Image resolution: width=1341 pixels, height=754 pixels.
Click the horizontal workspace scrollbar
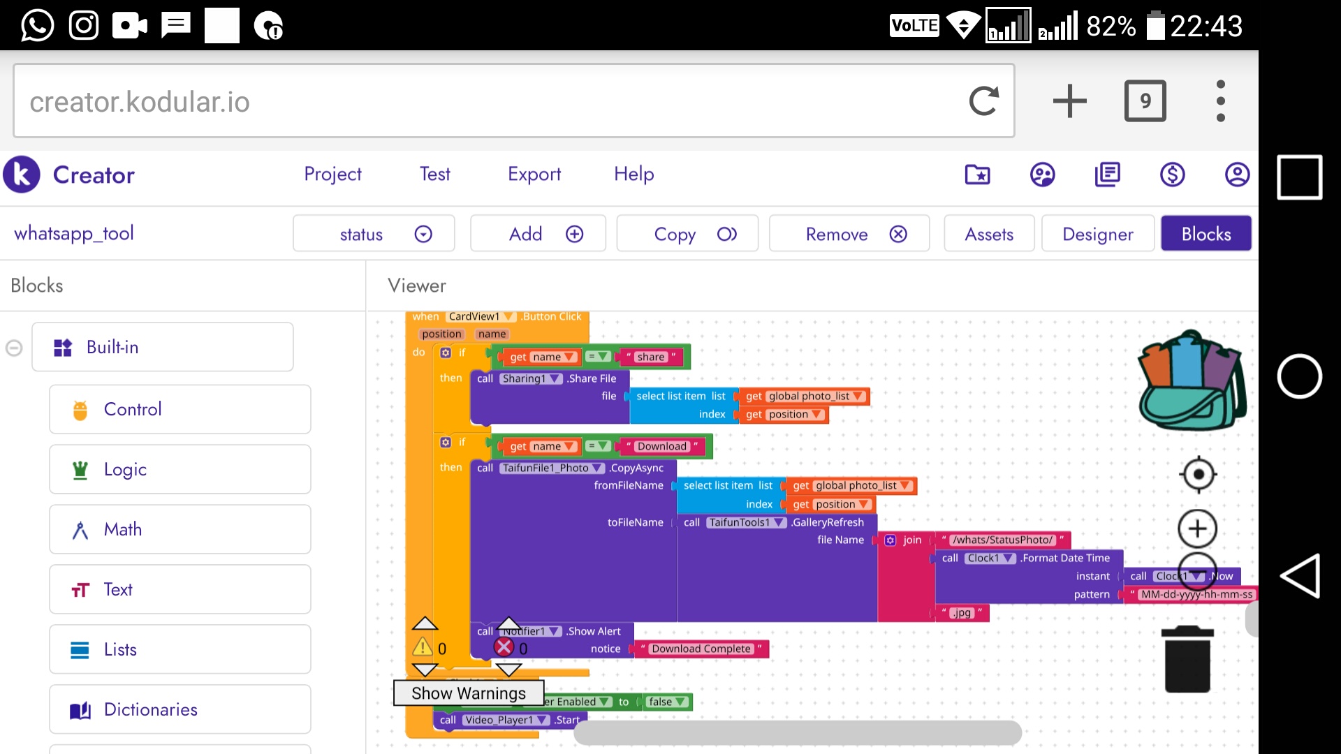tap(797, 733)
